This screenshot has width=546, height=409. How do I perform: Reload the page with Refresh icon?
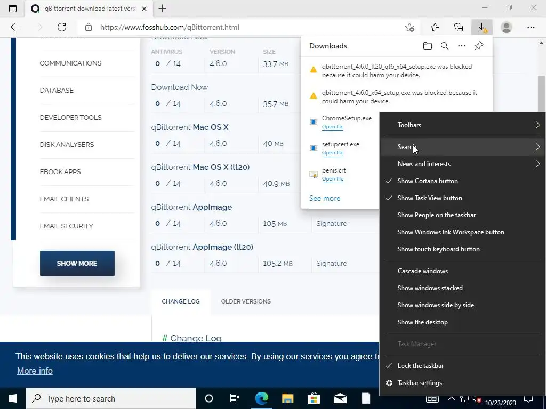pos(62,27)
